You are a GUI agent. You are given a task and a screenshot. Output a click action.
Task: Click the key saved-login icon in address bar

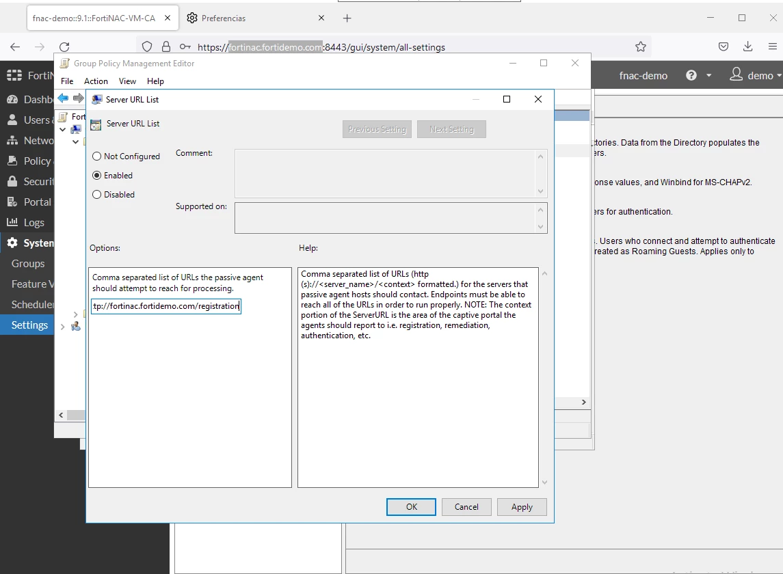(185, 47)
